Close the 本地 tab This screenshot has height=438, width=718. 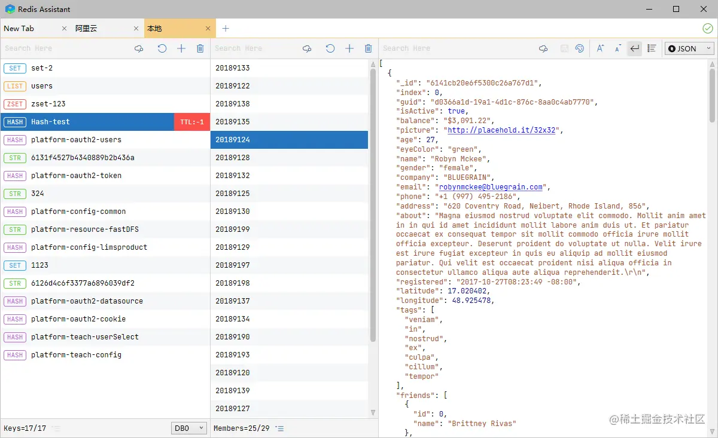(x=208, y=28)
